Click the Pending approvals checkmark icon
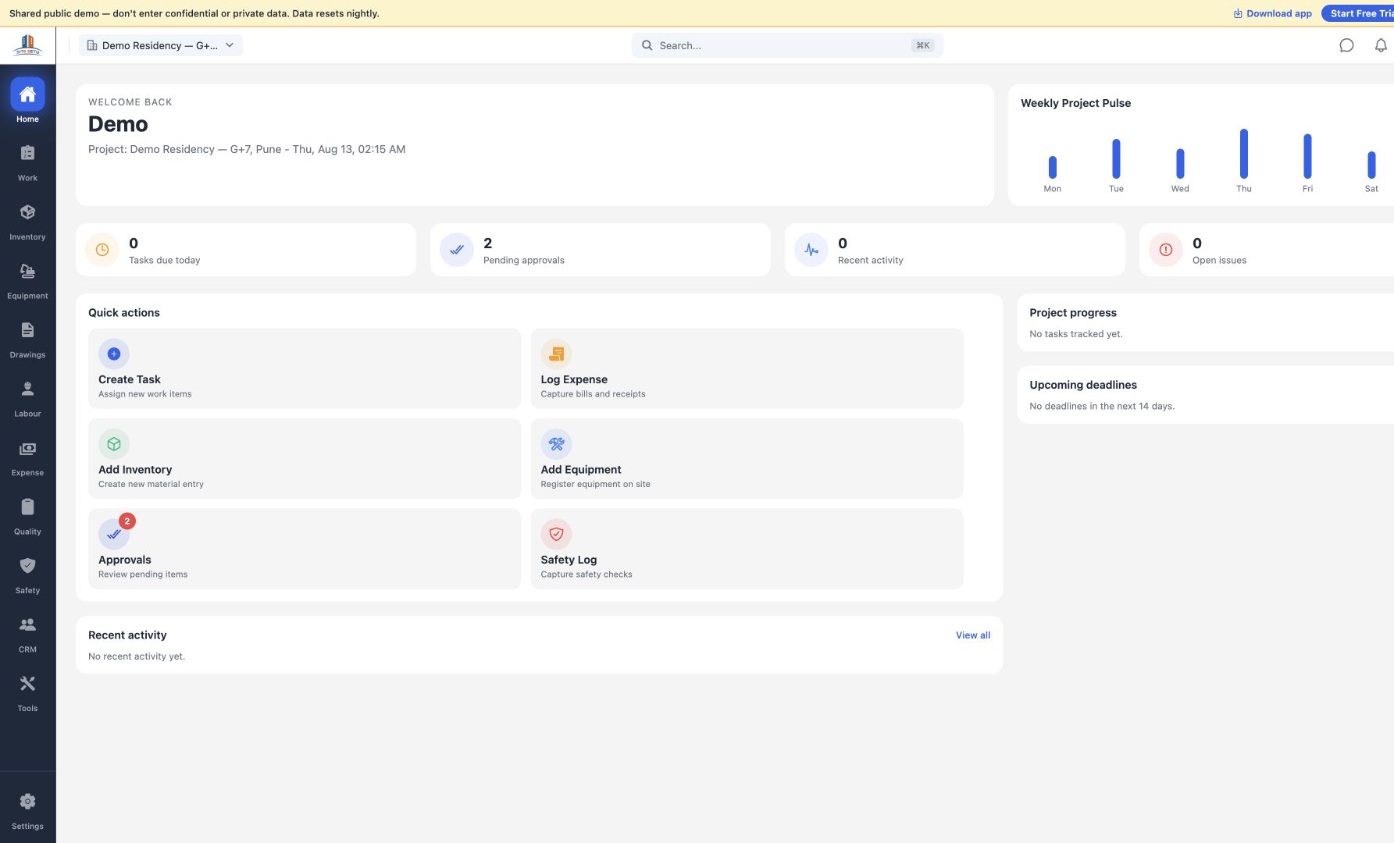Image resolution: width=1394 pixels, height=843 pixels. point(457,250)
